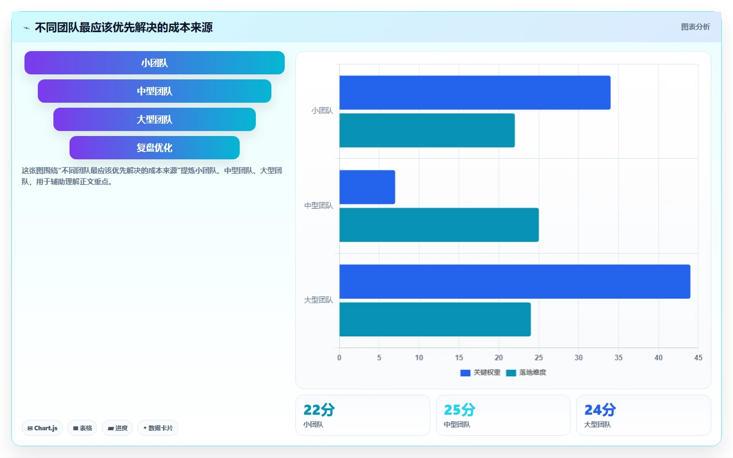The image size is (733, 458).
Task: Open the 25分 中型团队 data card
Action: click(503, 415)
